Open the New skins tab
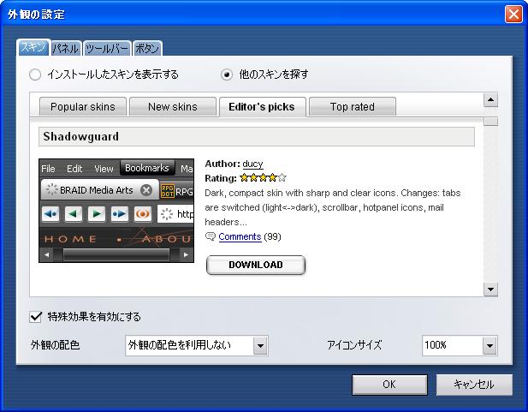Image resolution: width=528 pixels, height=412 pixels. 173,107
